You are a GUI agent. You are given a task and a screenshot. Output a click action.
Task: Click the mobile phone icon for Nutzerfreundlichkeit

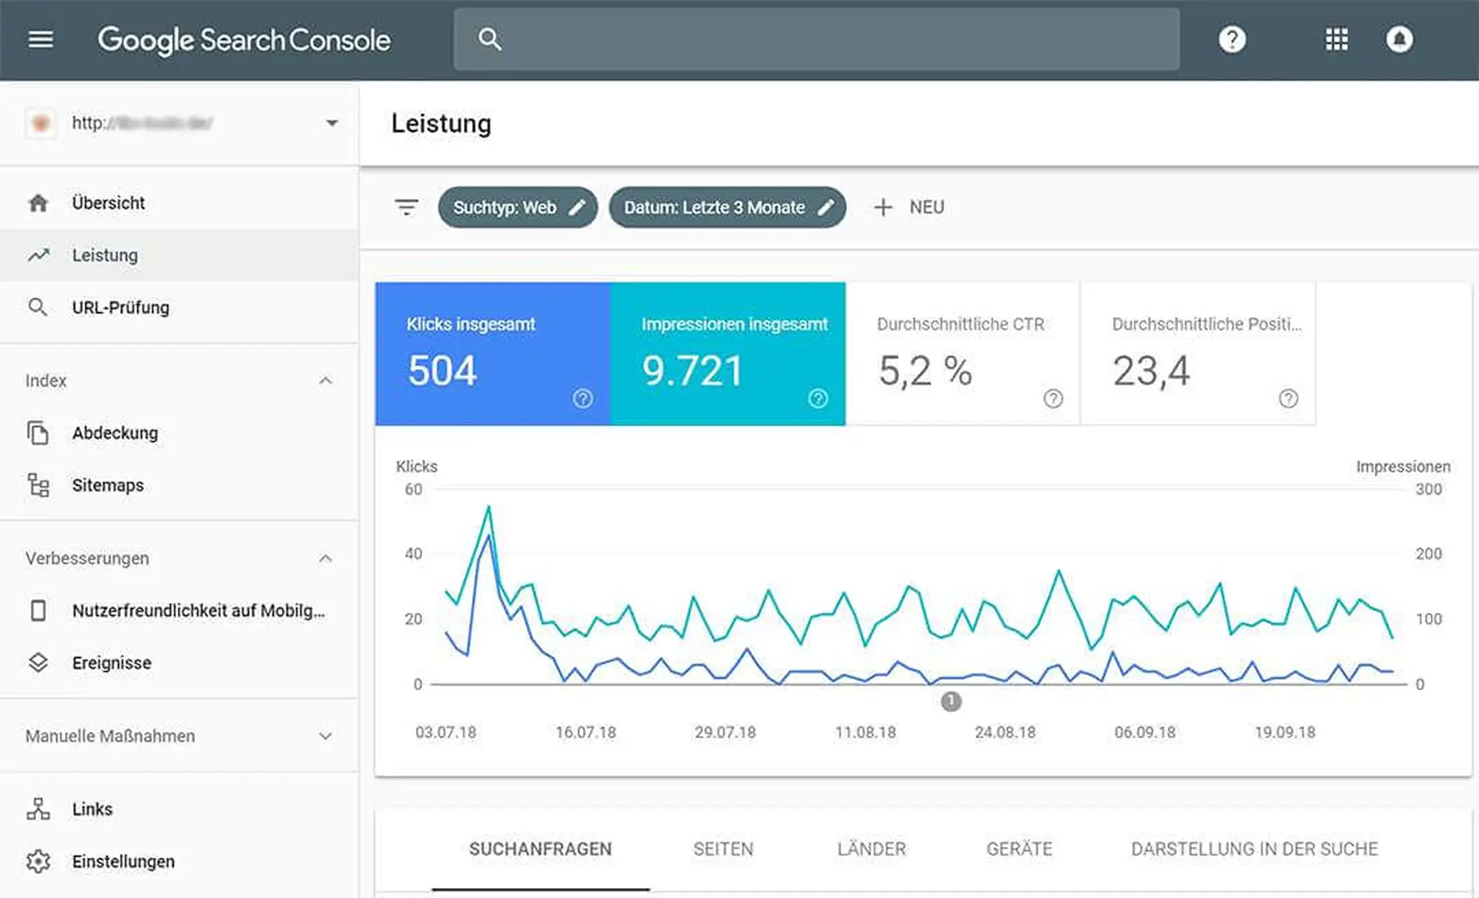coord(38,611)
